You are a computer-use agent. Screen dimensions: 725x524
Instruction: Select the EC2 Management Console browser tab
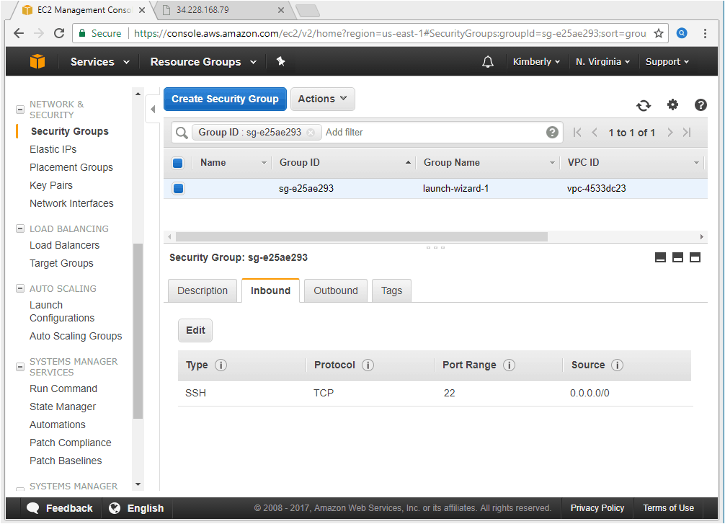coord(84,10)
